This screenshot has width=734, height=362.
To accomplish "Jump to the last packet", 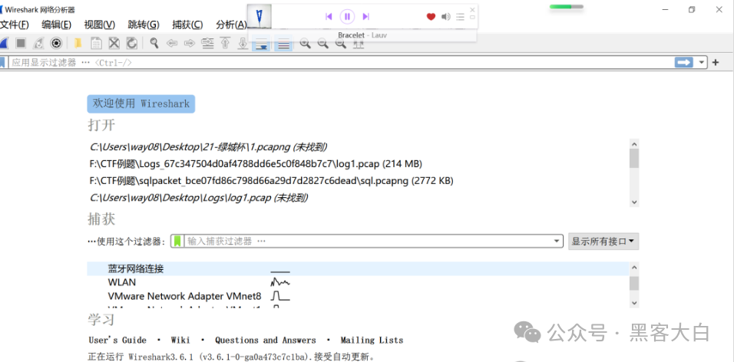I will 243,44.
